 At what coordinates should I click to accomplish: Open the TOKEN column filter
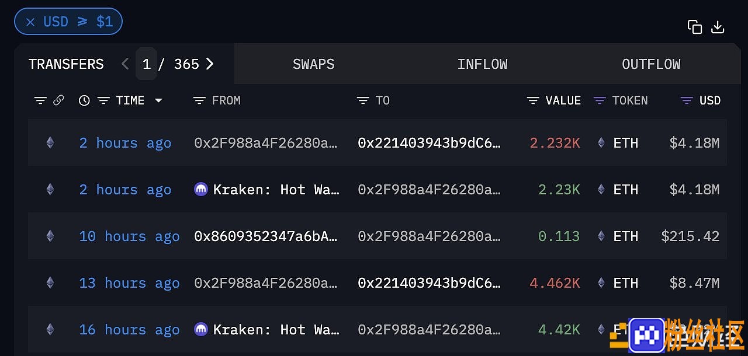600,100
